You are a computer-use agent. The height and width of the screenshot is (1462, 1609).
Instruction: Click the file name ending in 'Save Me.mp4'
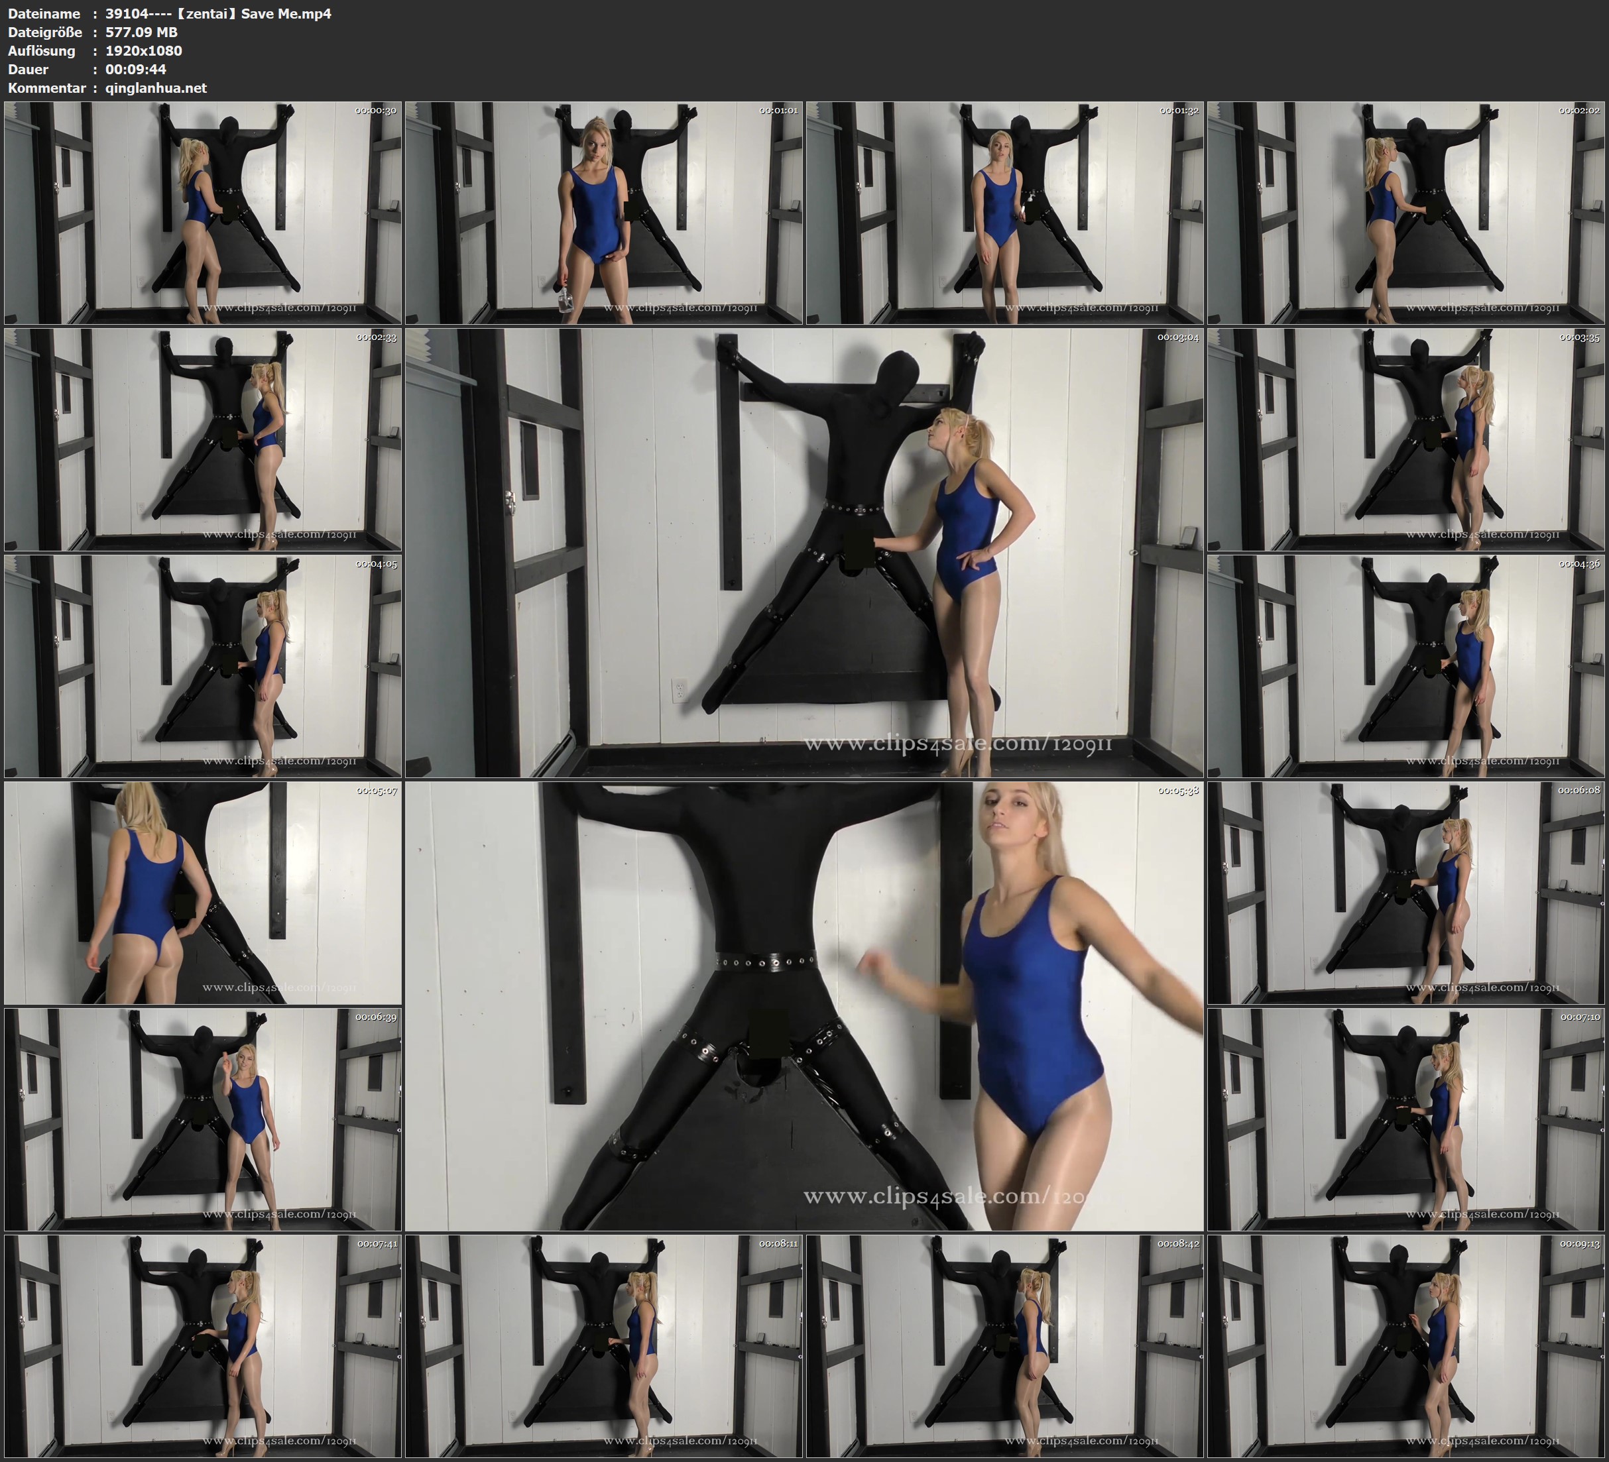(x=218, y=13)
